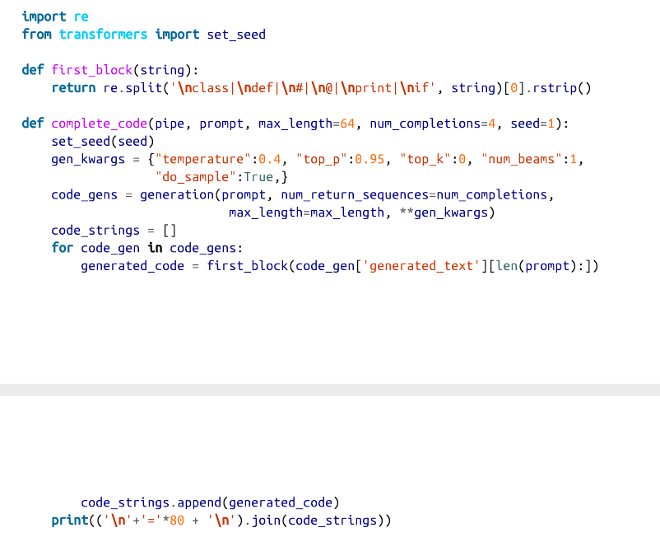The width and height of the screenshot is (660, 537).
Task: Click the 'num_completions=4' parameter
Action: (x=433, y=124)
